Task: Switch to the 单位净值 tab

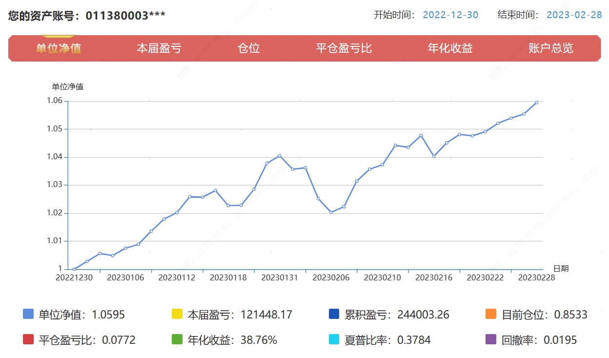Action: click(x=59, y=48)
